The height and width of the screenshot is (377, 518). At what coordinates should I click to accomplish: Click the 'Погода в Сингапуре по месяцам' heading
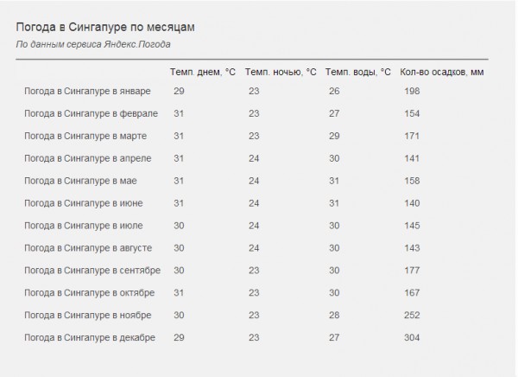(x=105, y=27)
